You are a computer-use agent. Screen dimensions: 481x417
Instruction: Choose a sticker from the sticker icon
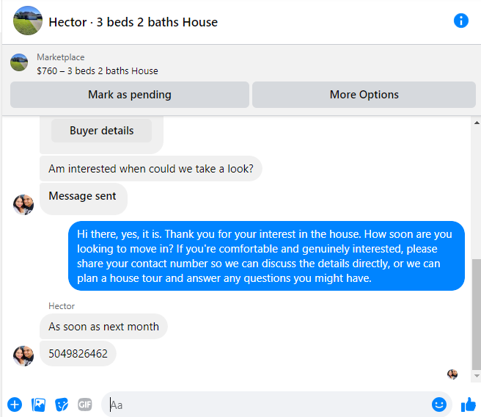coord(62,405)
